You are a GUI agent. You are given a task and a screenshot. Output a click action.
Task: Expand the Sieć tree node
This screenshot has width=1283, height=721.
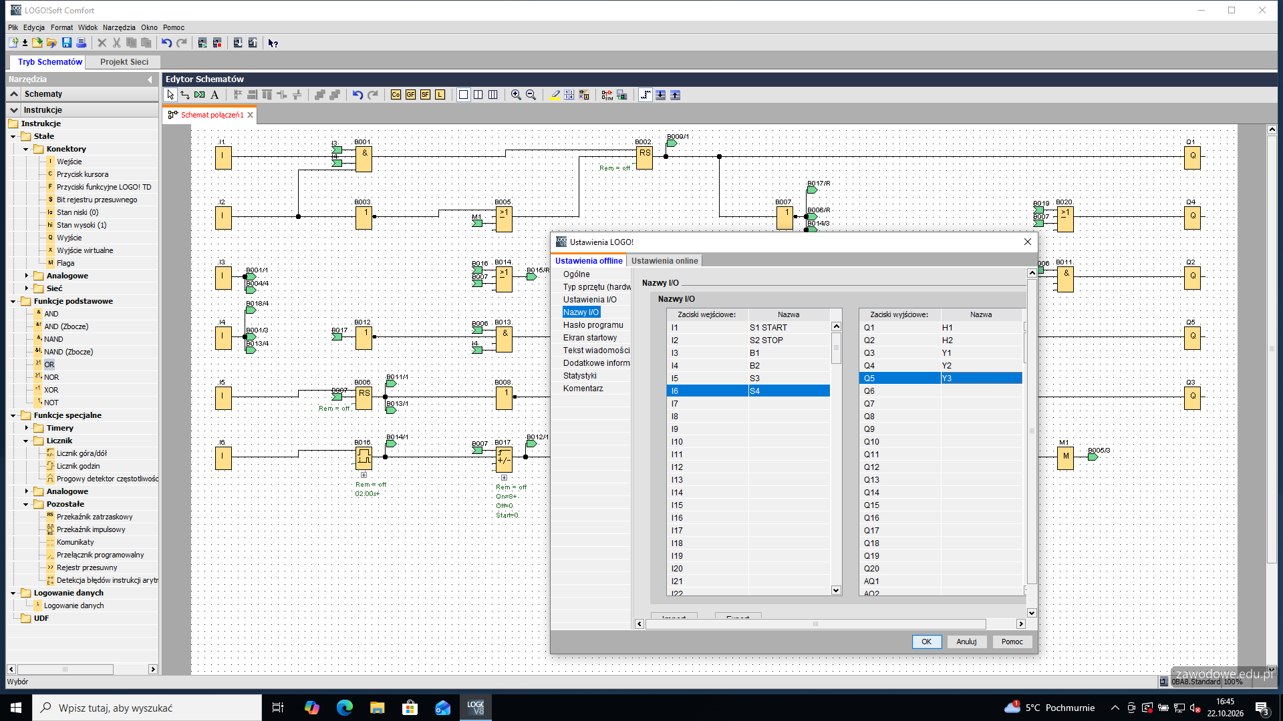(x=27, y=288)
